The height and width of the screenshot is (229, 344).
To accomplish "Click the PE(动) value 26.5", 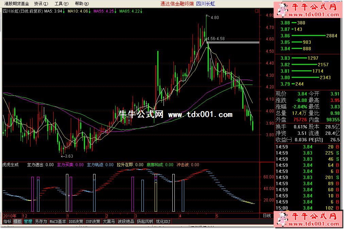I will click(x=335, y=140).
